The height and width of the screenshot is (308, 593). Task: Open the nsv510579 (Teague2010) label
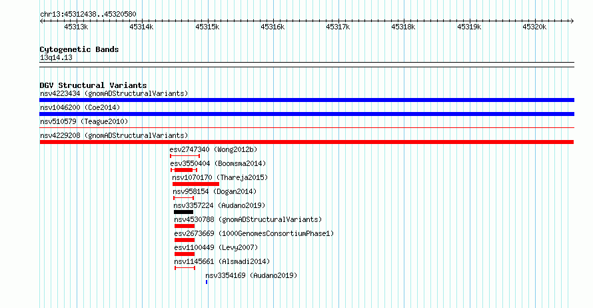tap(84, 121)
